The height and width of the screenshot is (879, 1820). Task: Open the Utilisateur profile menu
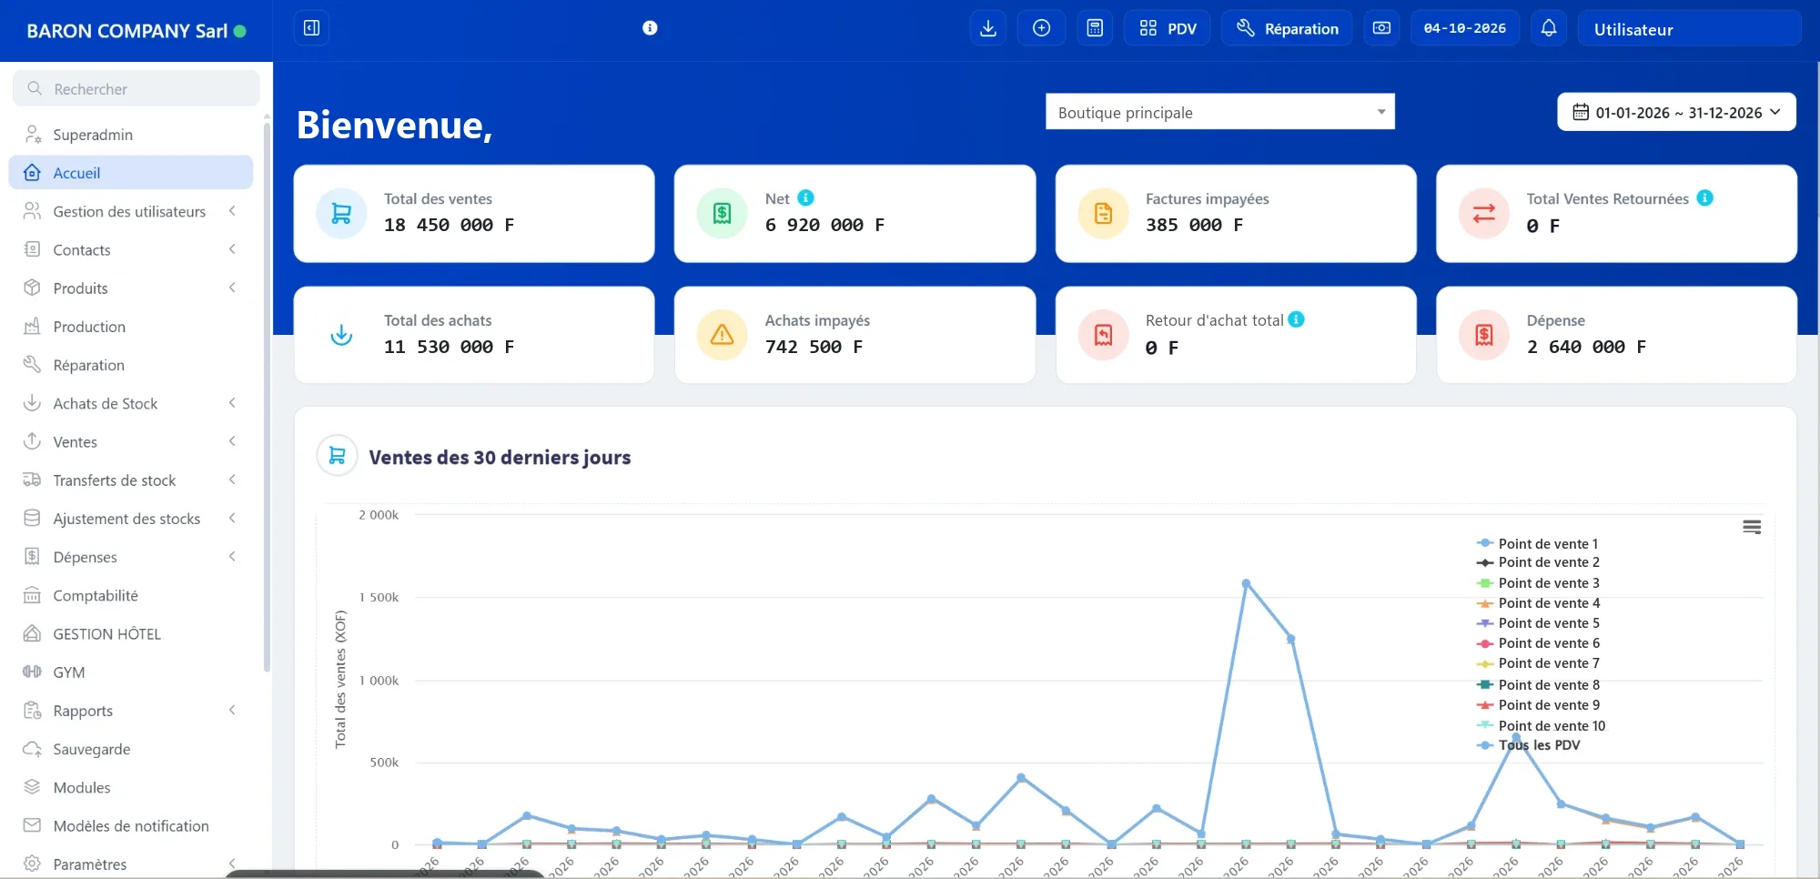pos(1689,28)
